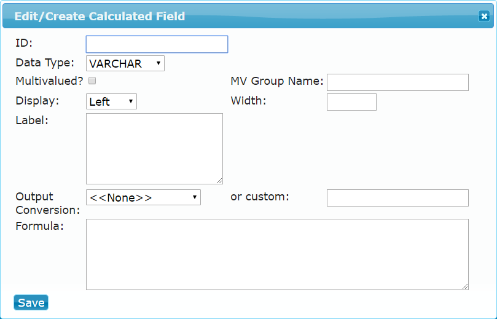This screenshot has width=497, height=319.
Task: Focus the MV Group Name input
Action: click(397, 82)
